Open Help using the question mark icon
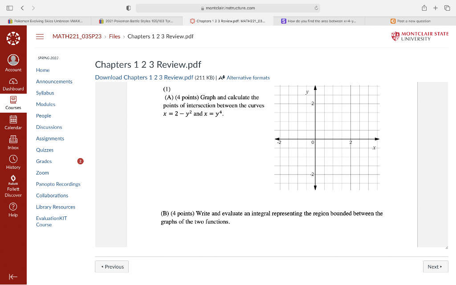The image size is (456, 285). pos(13,206)
